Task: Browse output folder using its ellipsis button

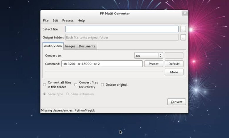Action: pyautogui.click(x=183, y=37)
